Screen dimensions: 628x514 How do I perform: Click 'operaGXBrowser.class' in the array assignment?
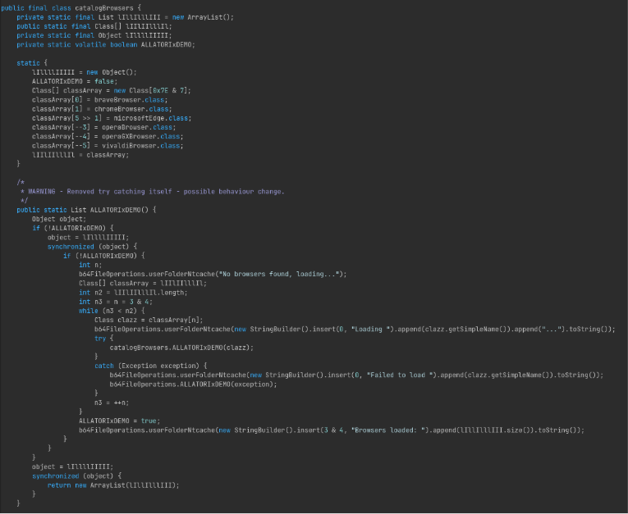pos(141,137)
